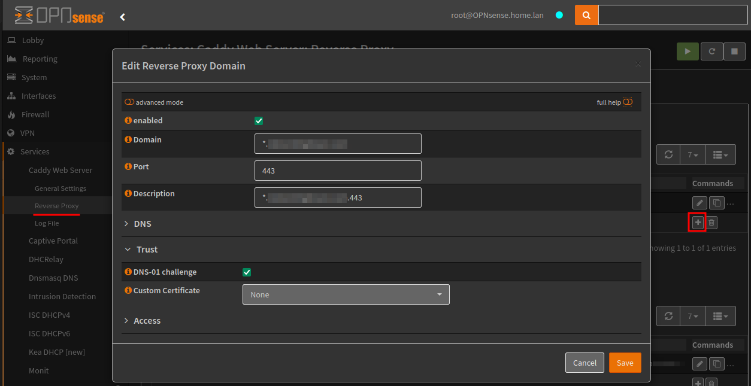Viewport: 751px width, 386px height.
Task: Click the top search input box
Action: pos(672,16)
